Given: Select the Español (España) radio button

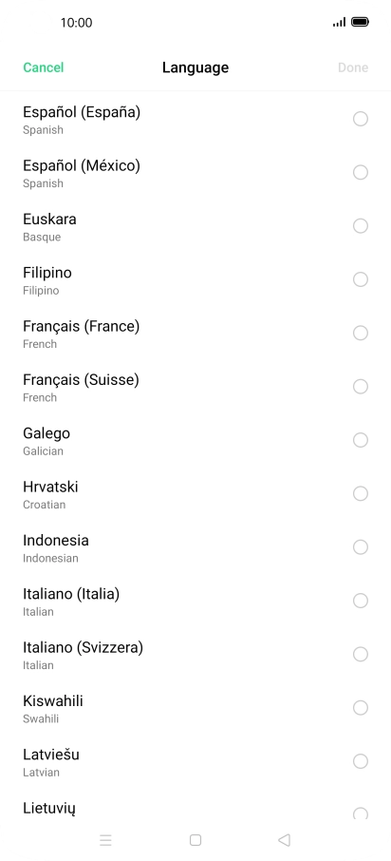Looking at the screenshot, I should (361, 119).
